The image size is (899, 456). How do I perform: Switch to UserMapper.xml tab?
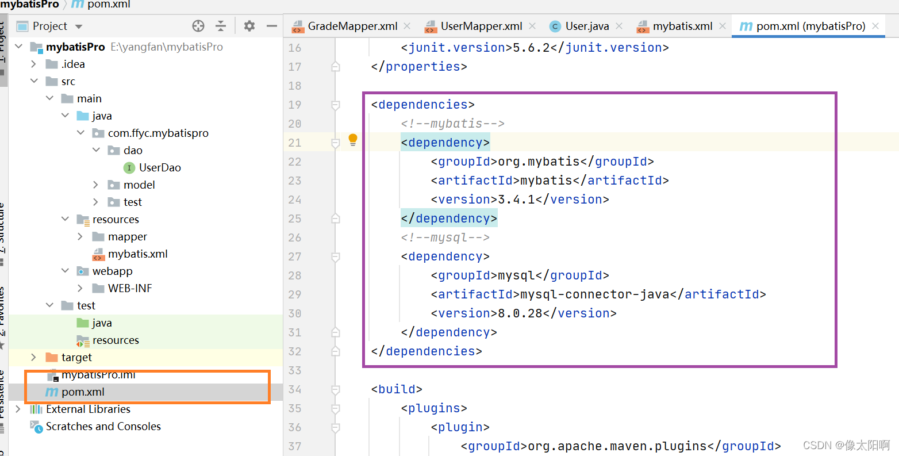[x=481, y=26]
